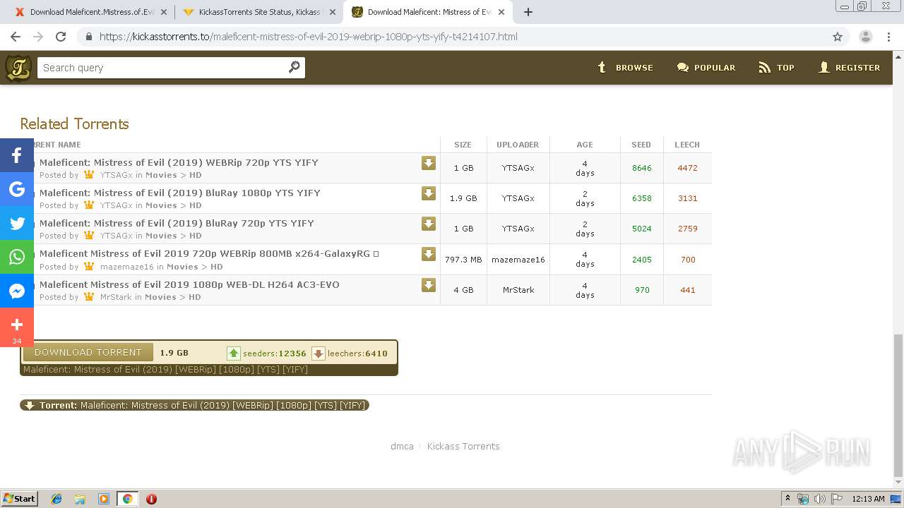Image resolution: width=904 pixels, height=508 pixels.
Task: Open Chrome profile avatar icon
Action: pyautogui.click(x=866, y=37)
